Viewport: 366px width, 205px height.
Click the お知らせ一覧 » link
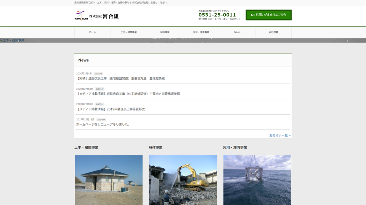pyautogui.click(x=279, y=136)
